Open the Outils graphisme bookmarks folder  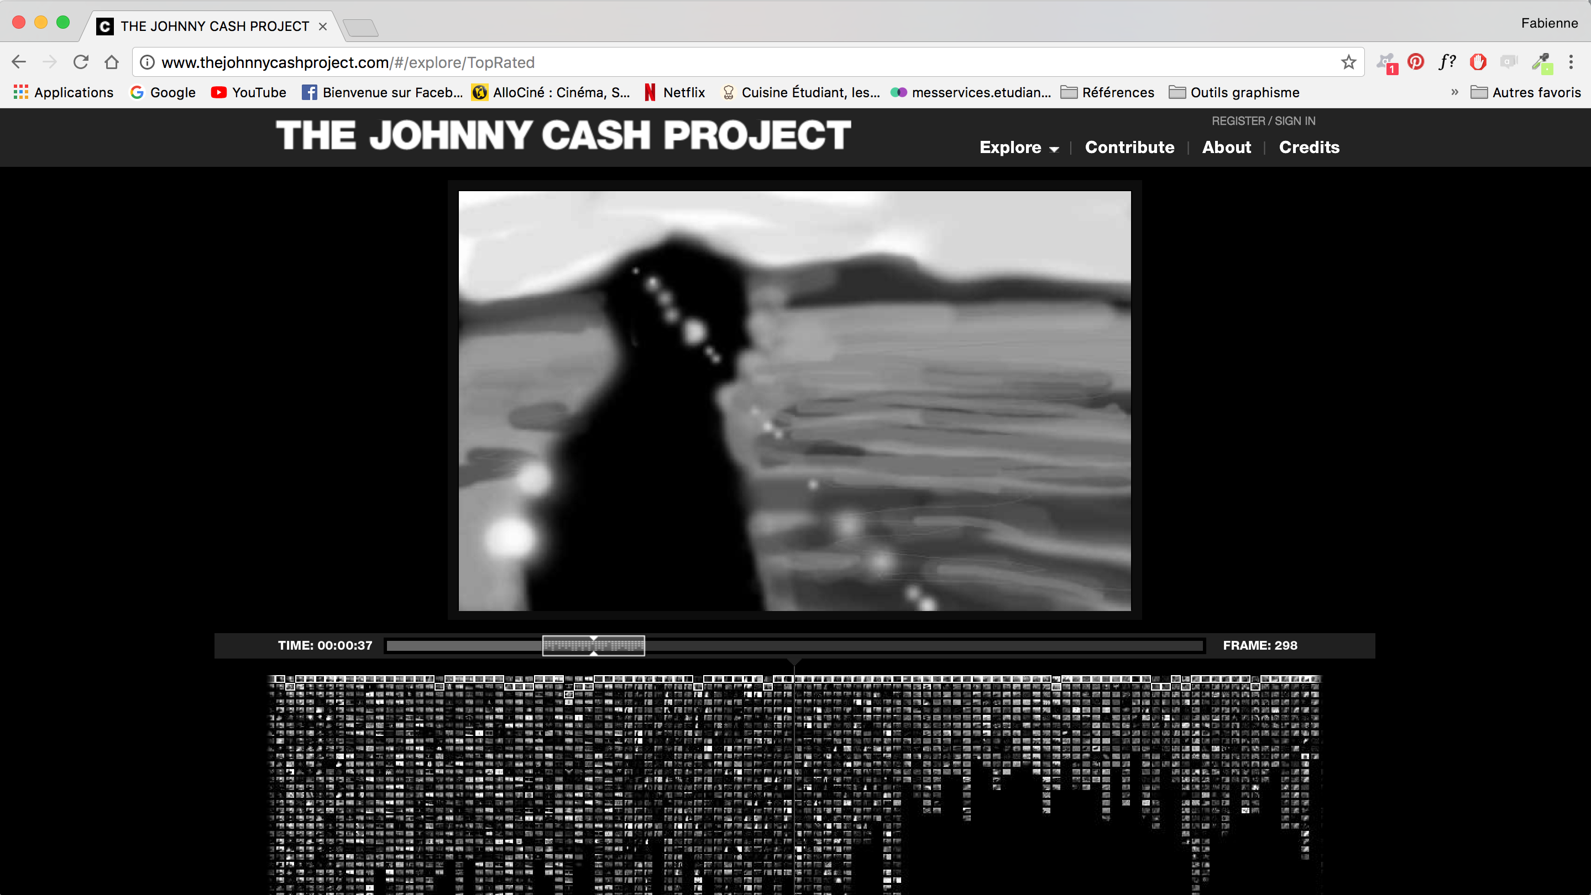tap(1234, 93)
